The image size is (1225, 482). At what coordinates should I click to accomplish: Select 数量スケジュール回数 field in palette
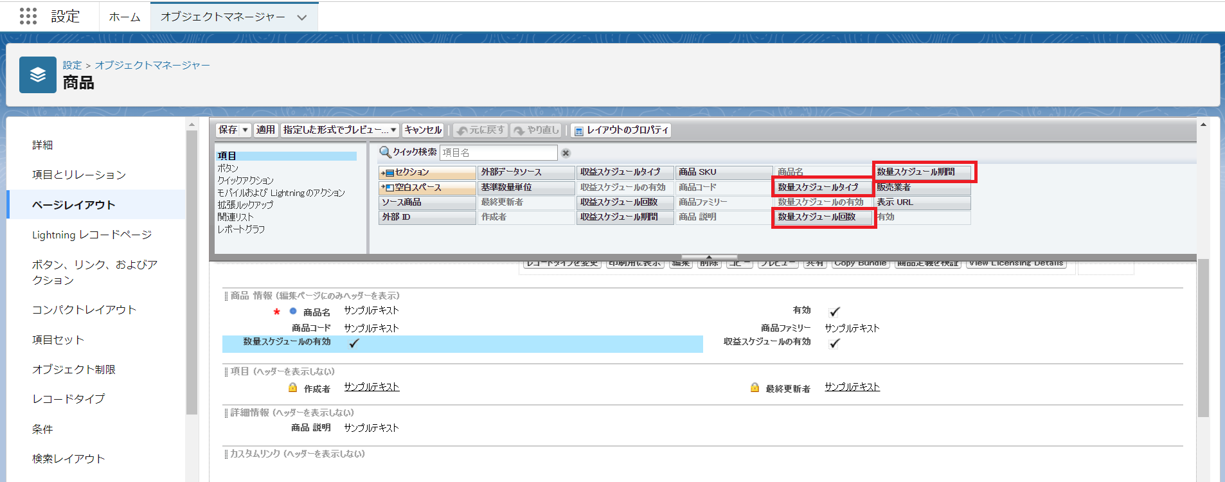click(823, 217)
